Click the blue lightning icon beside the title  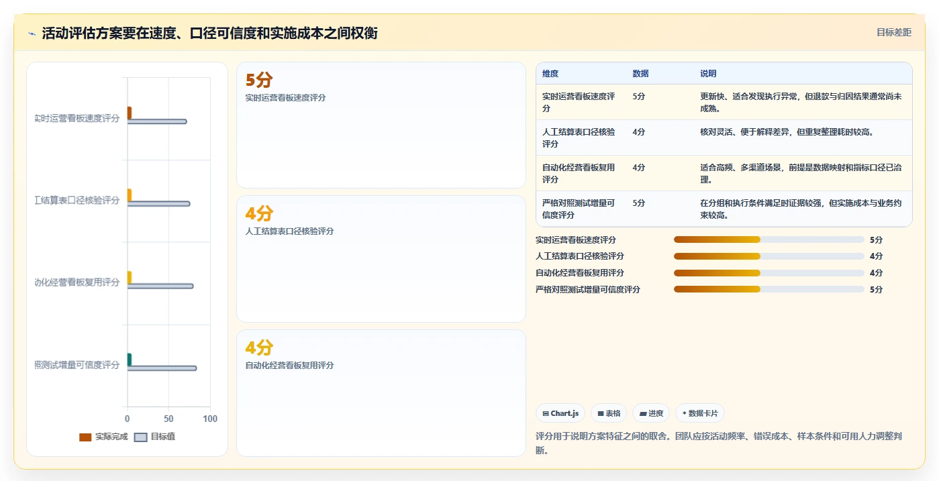[x=32, y=34]
